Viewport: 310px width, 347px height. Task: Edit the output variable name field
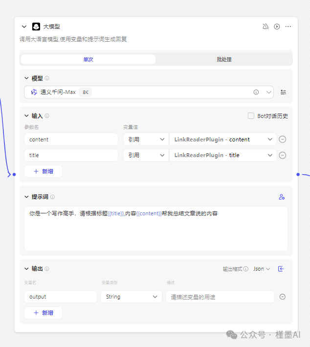(x=61, y=297)
